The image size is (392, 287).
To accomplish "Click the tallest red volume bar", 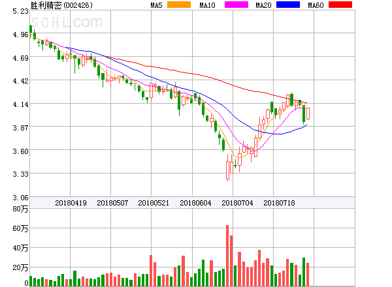I will 227,256.
